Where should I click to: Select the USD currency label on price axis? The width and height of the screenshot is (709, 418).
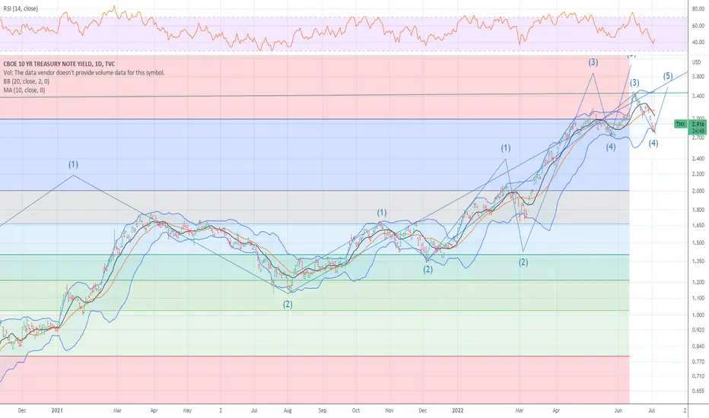pyautogui.click(x=696, y=62)
